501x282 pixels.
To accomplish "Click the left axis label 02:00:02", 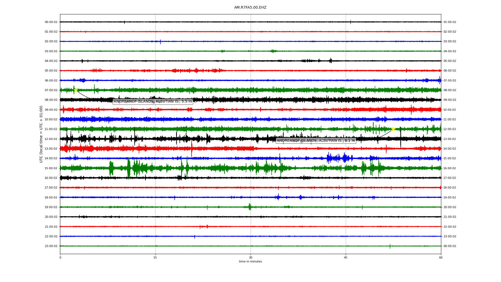I will [x=51, y=42].
